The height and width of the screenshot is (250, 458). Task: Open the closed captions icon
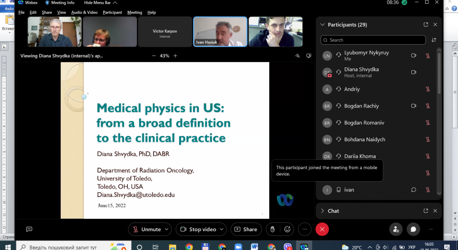coord(29,229)
